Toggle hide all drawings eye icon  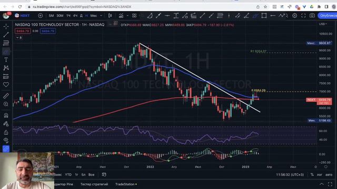tap(6, 140)
